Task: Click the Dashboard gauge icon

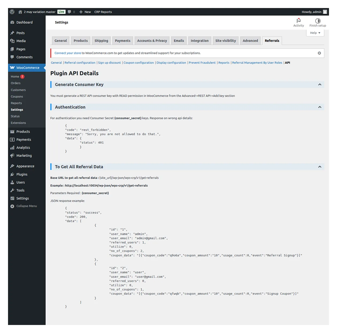Action: [x=12, y=22]
